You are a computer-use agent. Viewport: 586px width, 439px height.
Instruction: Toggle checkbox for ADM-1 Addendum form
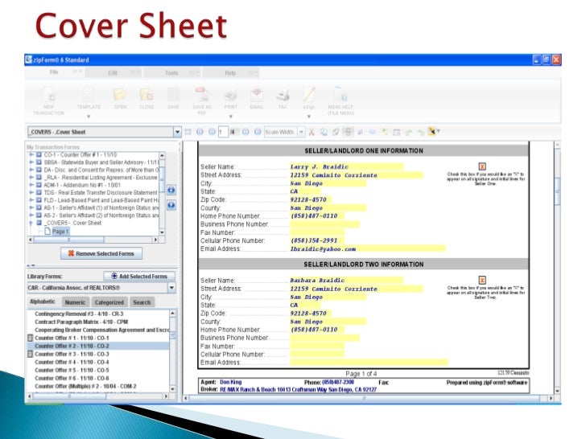tap(39, 185)
